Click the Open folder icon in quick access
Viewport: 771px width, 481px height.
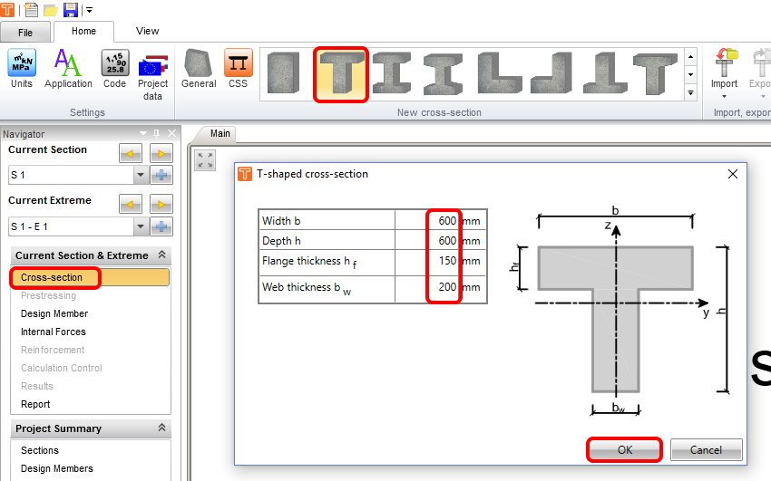[51, 10]
